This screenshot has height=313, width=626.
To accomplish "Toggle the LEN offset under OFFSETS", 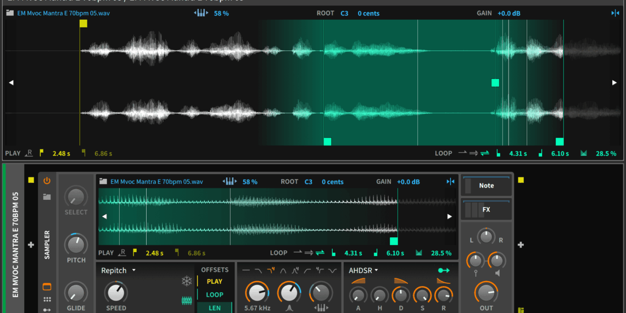I will (x=214, y=308).
